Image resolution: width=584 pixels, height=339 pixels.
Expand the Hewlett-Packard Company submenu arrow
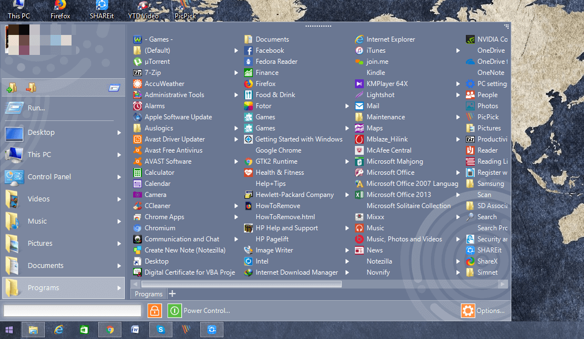point(347,195)
